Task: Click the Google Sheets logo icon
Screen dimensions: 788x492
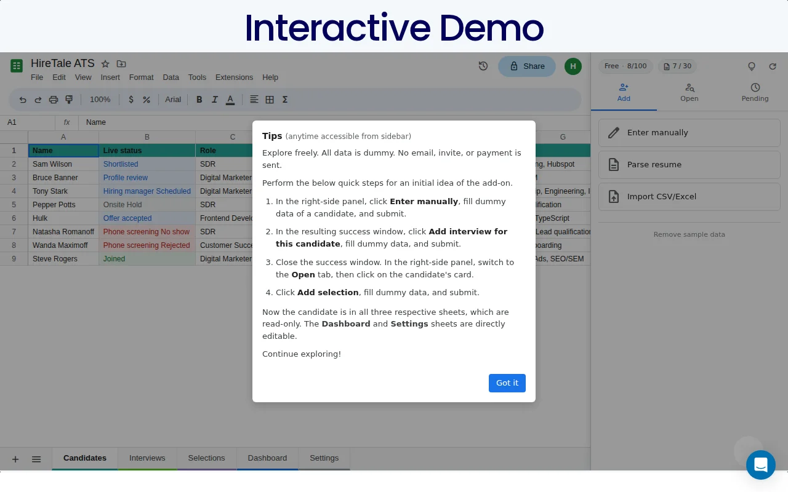Action: [17, 65]
